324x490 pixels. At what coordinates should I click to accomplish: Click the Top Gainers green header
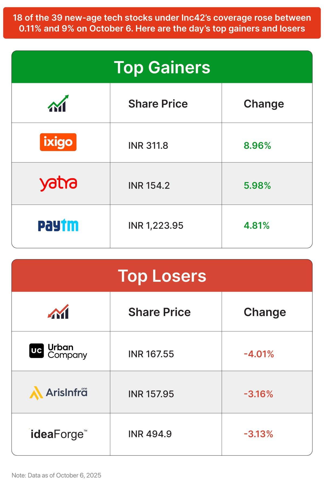tap(162, 67)
